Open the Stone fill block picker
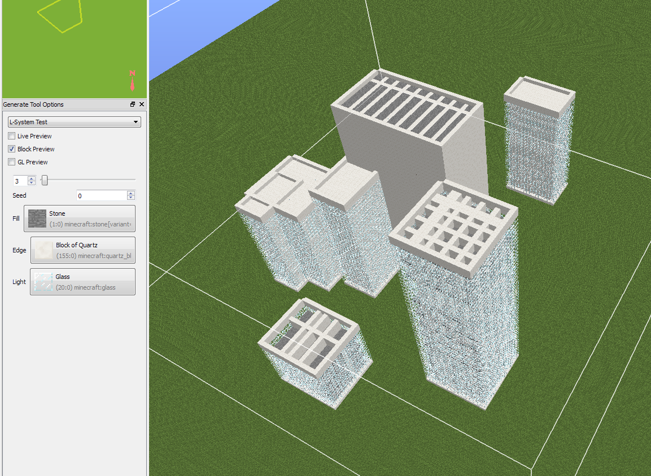This screenshot has width=651, height=476. pyautogui.click(x=80, y=219)
